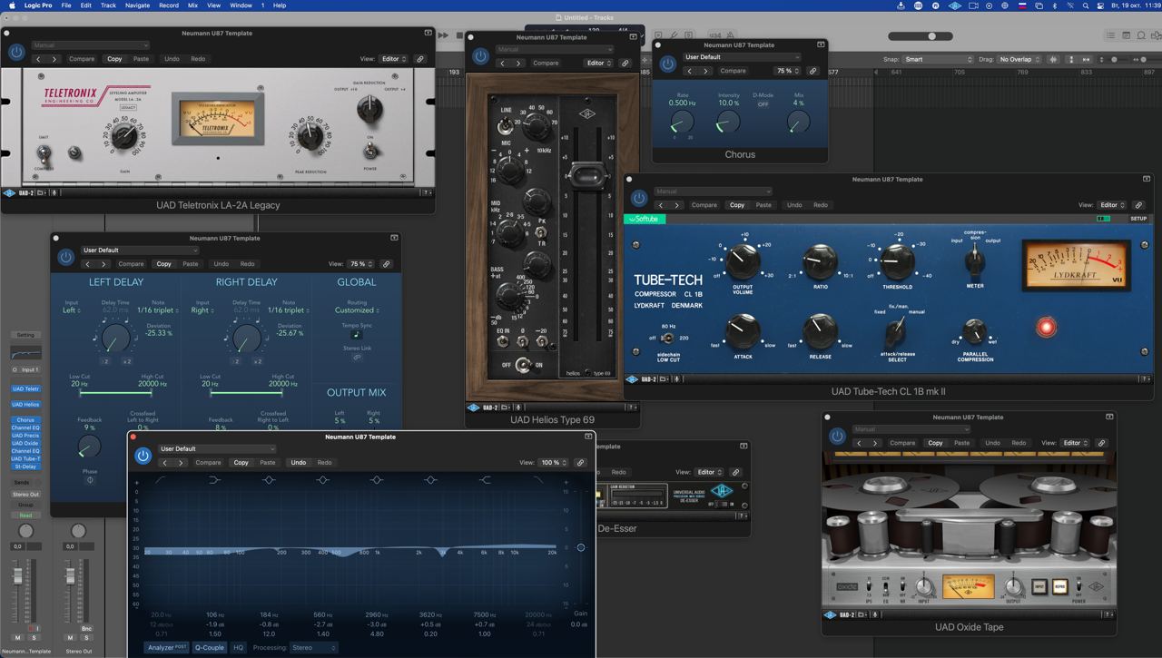Adjust the Tube-Tech RATIO knob

tap(820, 261)
